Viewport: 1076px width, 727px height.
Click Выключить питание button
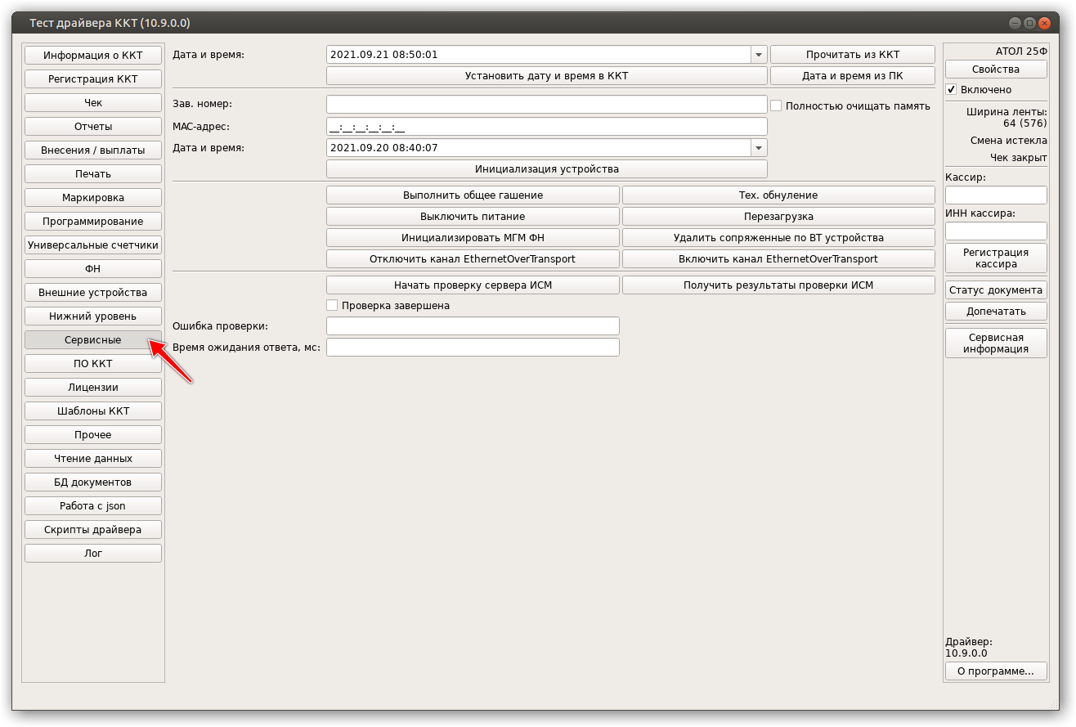coord(473,217)
